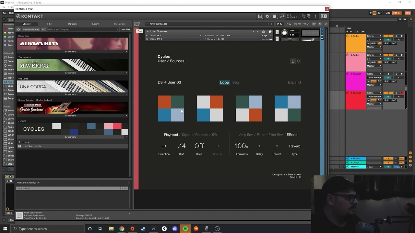This screenshot has height=233, width=415.
Task: Expand the CYCLES library Instruments dropdown arrow
Action: coord(126,137)
